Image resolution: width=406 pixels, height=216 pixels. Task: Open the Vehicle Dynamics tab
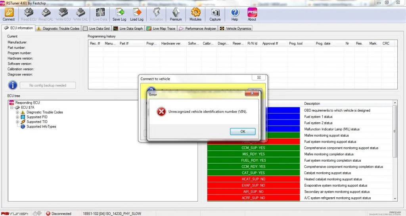click(236, 29)
